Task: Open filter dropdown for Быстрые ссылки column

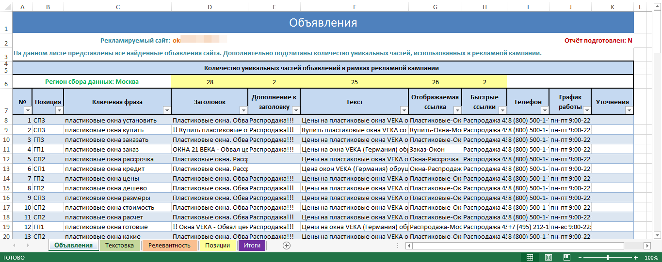Action: (503, 110)
